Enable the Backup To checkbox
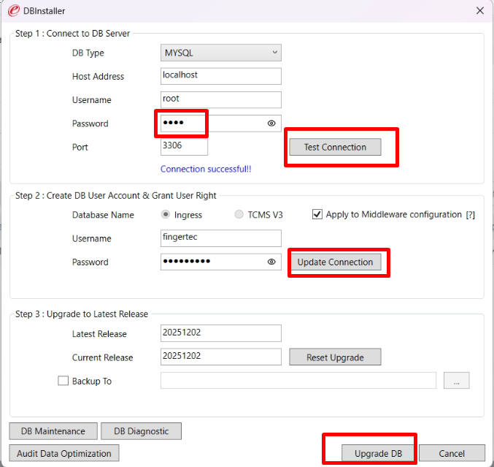The image size is (494, 467). 63,381
